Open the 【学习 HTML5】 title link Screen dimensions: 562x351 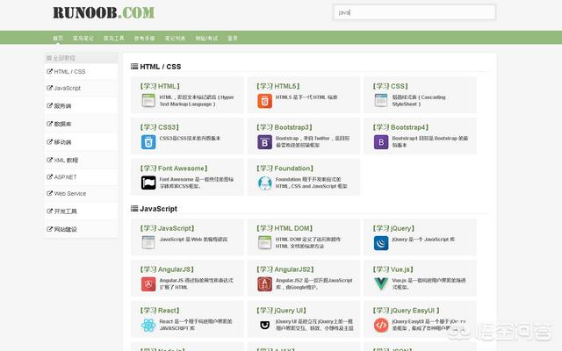pyautogui.click(x=278, y=86)
